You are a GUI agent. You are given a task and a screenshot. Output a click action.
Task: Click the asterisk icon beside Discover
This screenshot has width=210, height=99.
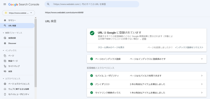point(5,43)
